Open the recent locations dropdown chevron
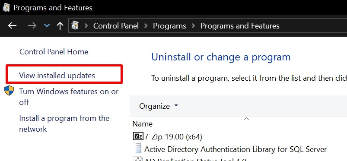Screen dimensions: 347x161 coord(47,26)
